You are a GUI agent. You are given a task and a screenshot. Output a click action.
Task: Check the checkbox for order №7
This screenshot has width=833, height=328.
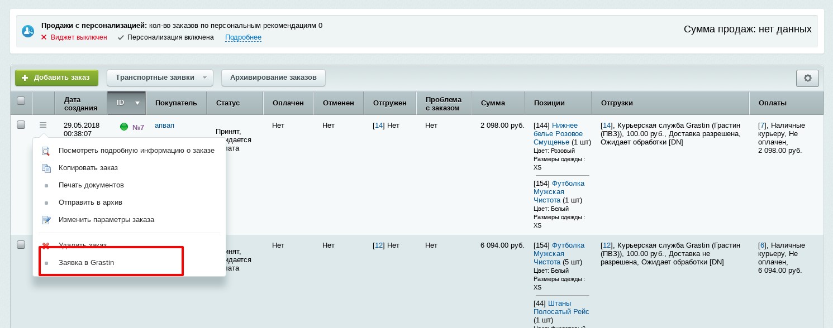pyautogui.click(x=21, y=125)
